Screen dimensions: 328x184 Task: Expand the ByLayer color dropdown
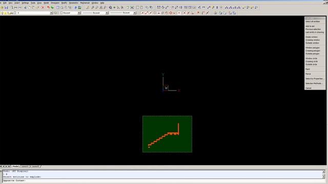(x=79, y=13)
